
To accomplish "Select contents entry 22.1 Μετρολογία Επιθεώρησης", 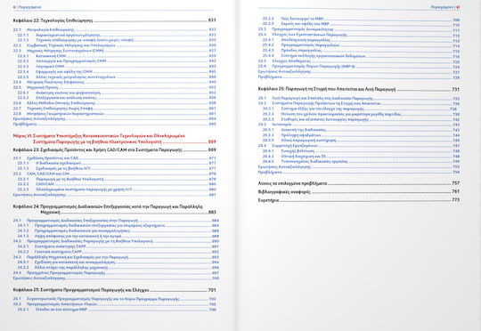I will coord(114,29).
